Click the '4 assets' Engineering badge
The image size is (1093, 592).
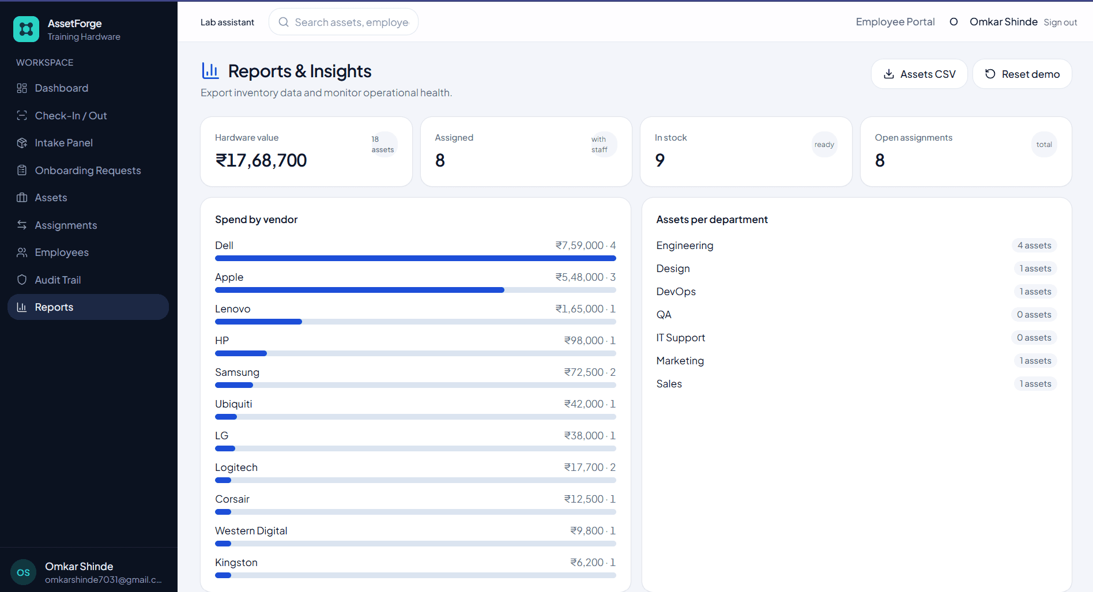[1034, 246]
